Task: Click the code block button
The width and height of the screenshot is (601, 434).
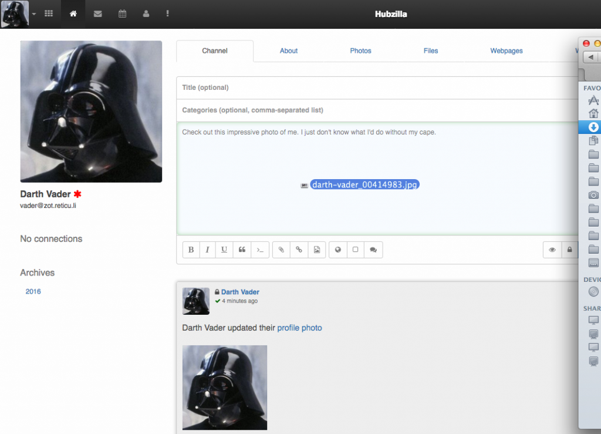Action: [259, 250]
